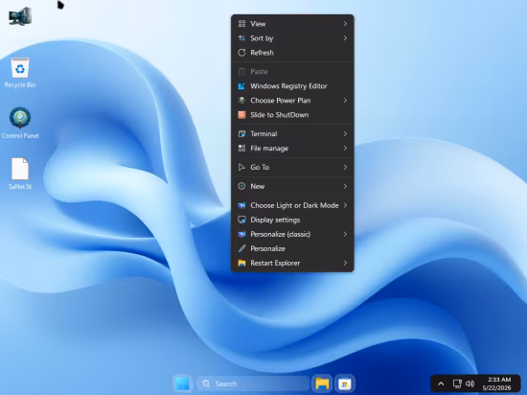Click the Terminal icon in menu
The image size is (527, 395).
241,134
